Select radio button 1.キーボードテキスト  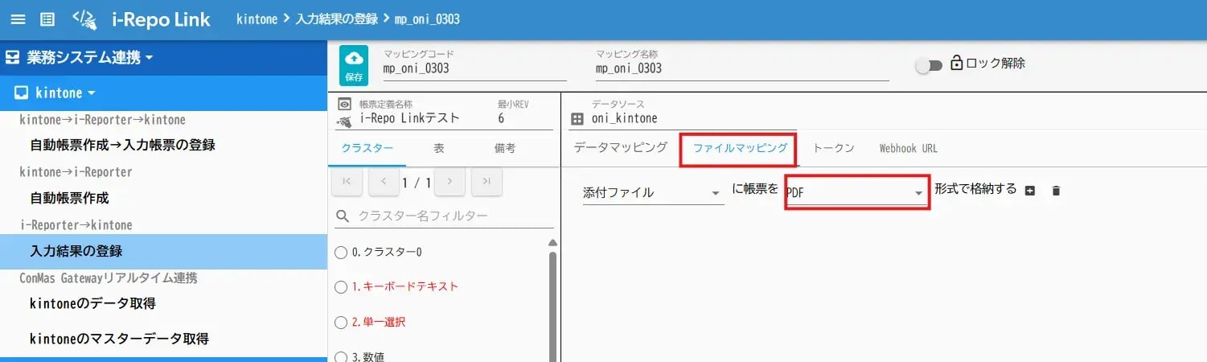point(341,286)
